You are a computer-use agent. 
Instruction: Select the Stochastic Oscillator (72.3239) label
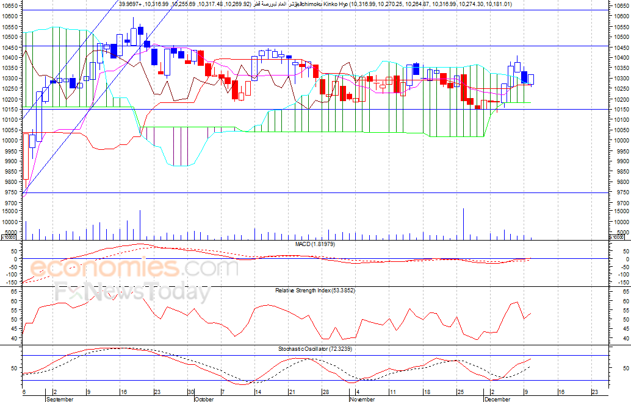tap(315, 349)
